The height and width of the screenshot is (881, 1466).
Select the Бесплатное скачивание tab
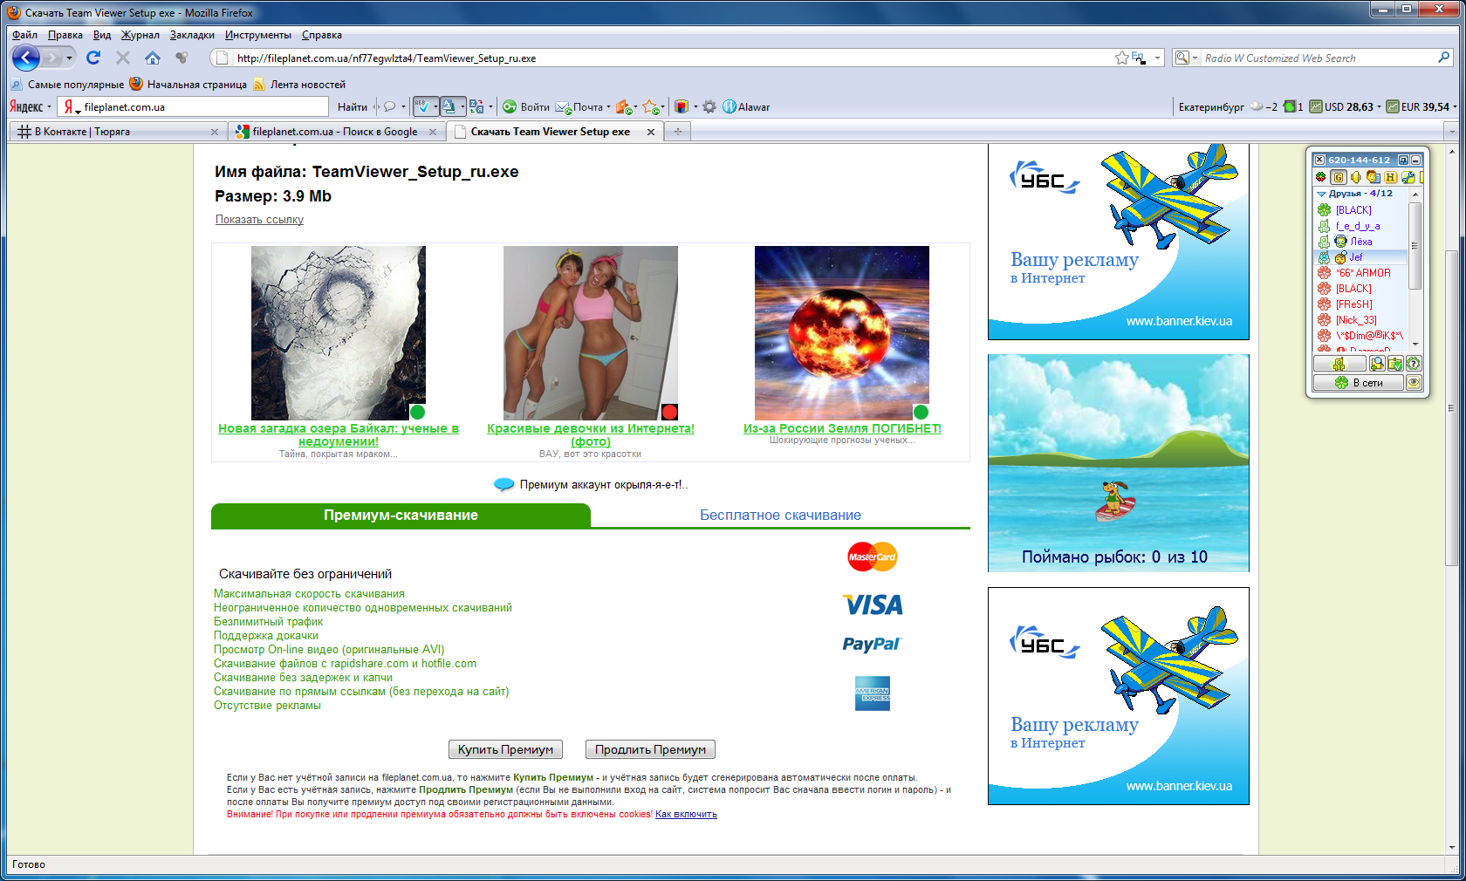[x=780, y=516]
